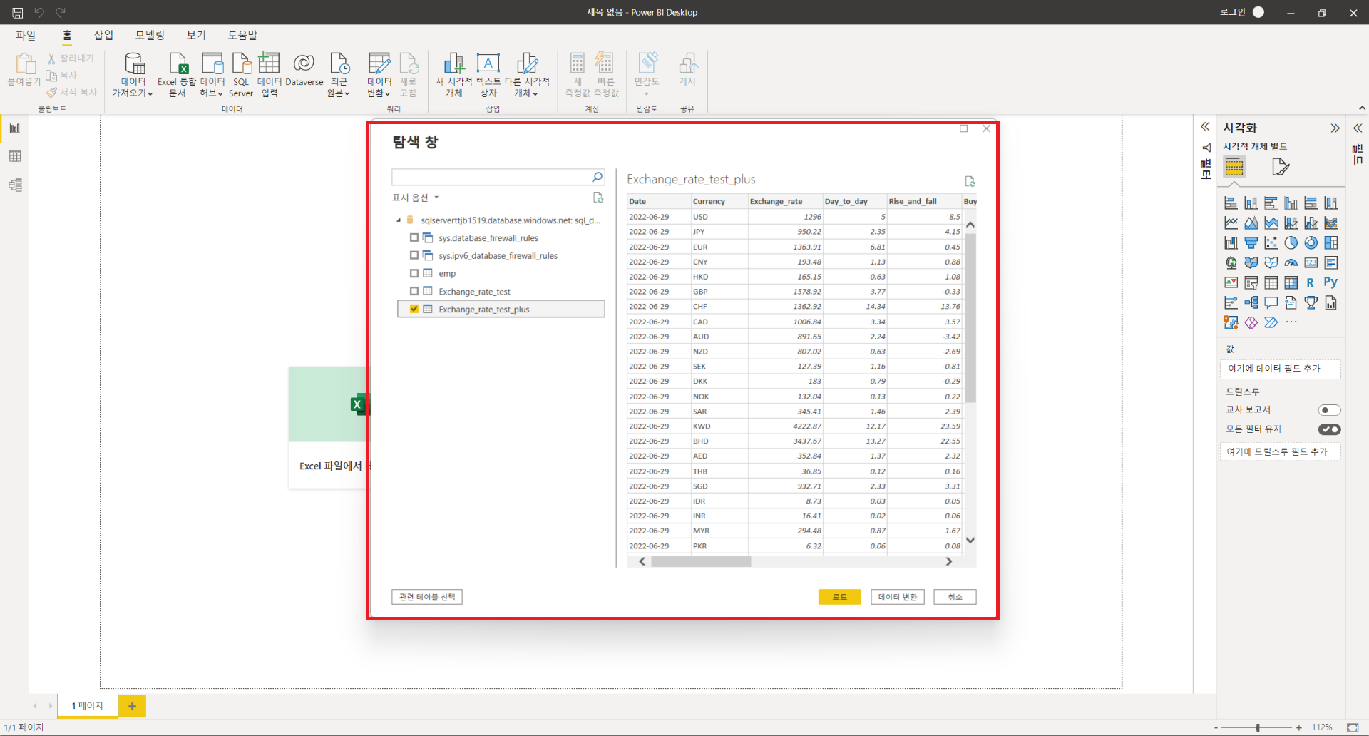Select the gauge visual icon
1369x736 pixels.
pos(1291,263)
